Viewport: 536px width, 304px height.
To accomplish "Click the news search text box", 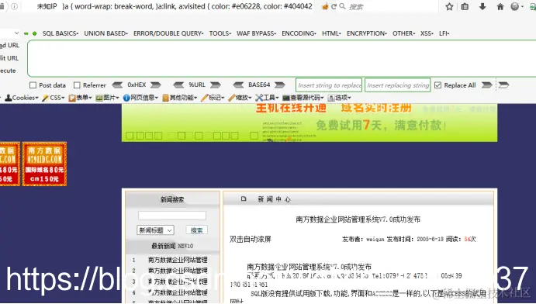I will [172, 215].
